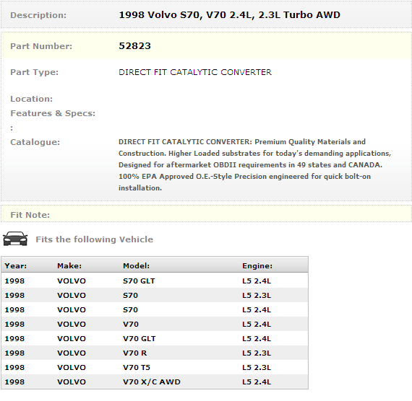Click the Make column header
This screenshot has width=412, height=401.
(69, 266)
